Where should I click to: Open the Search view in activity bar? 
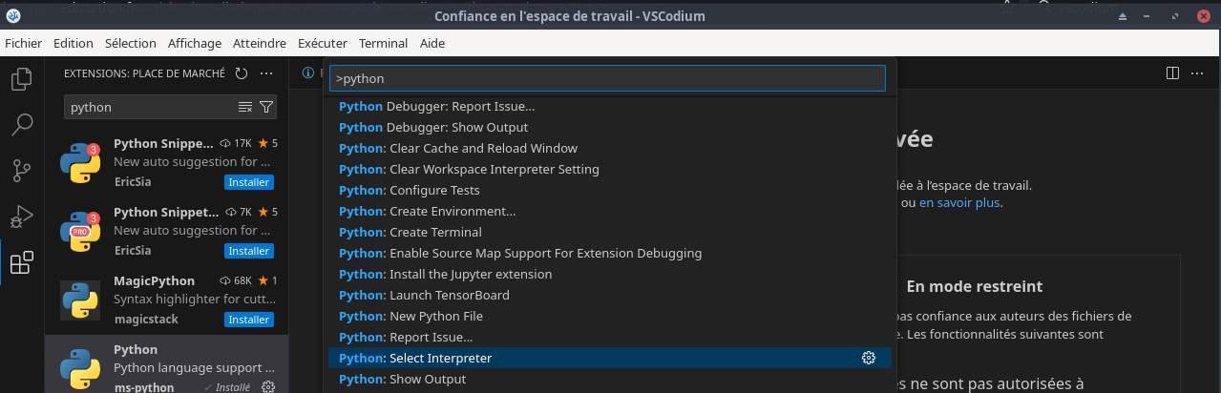[21, 125]
